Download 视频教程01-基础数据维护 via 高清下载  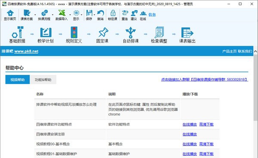[206, 154]
